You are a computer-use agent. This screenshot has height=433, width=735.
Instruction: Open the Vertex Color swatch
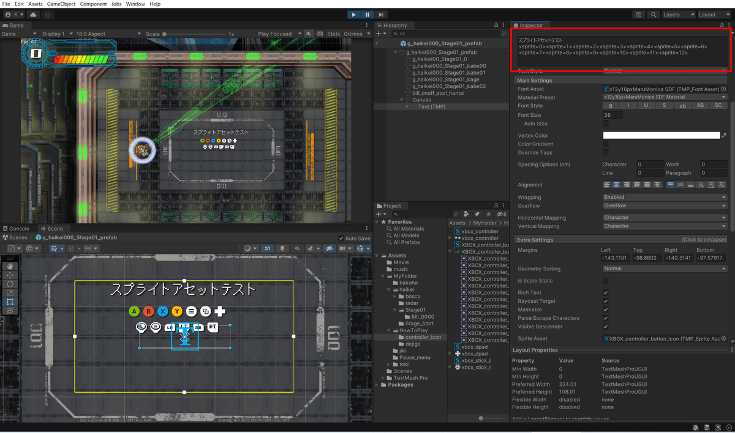coord(661,136)
